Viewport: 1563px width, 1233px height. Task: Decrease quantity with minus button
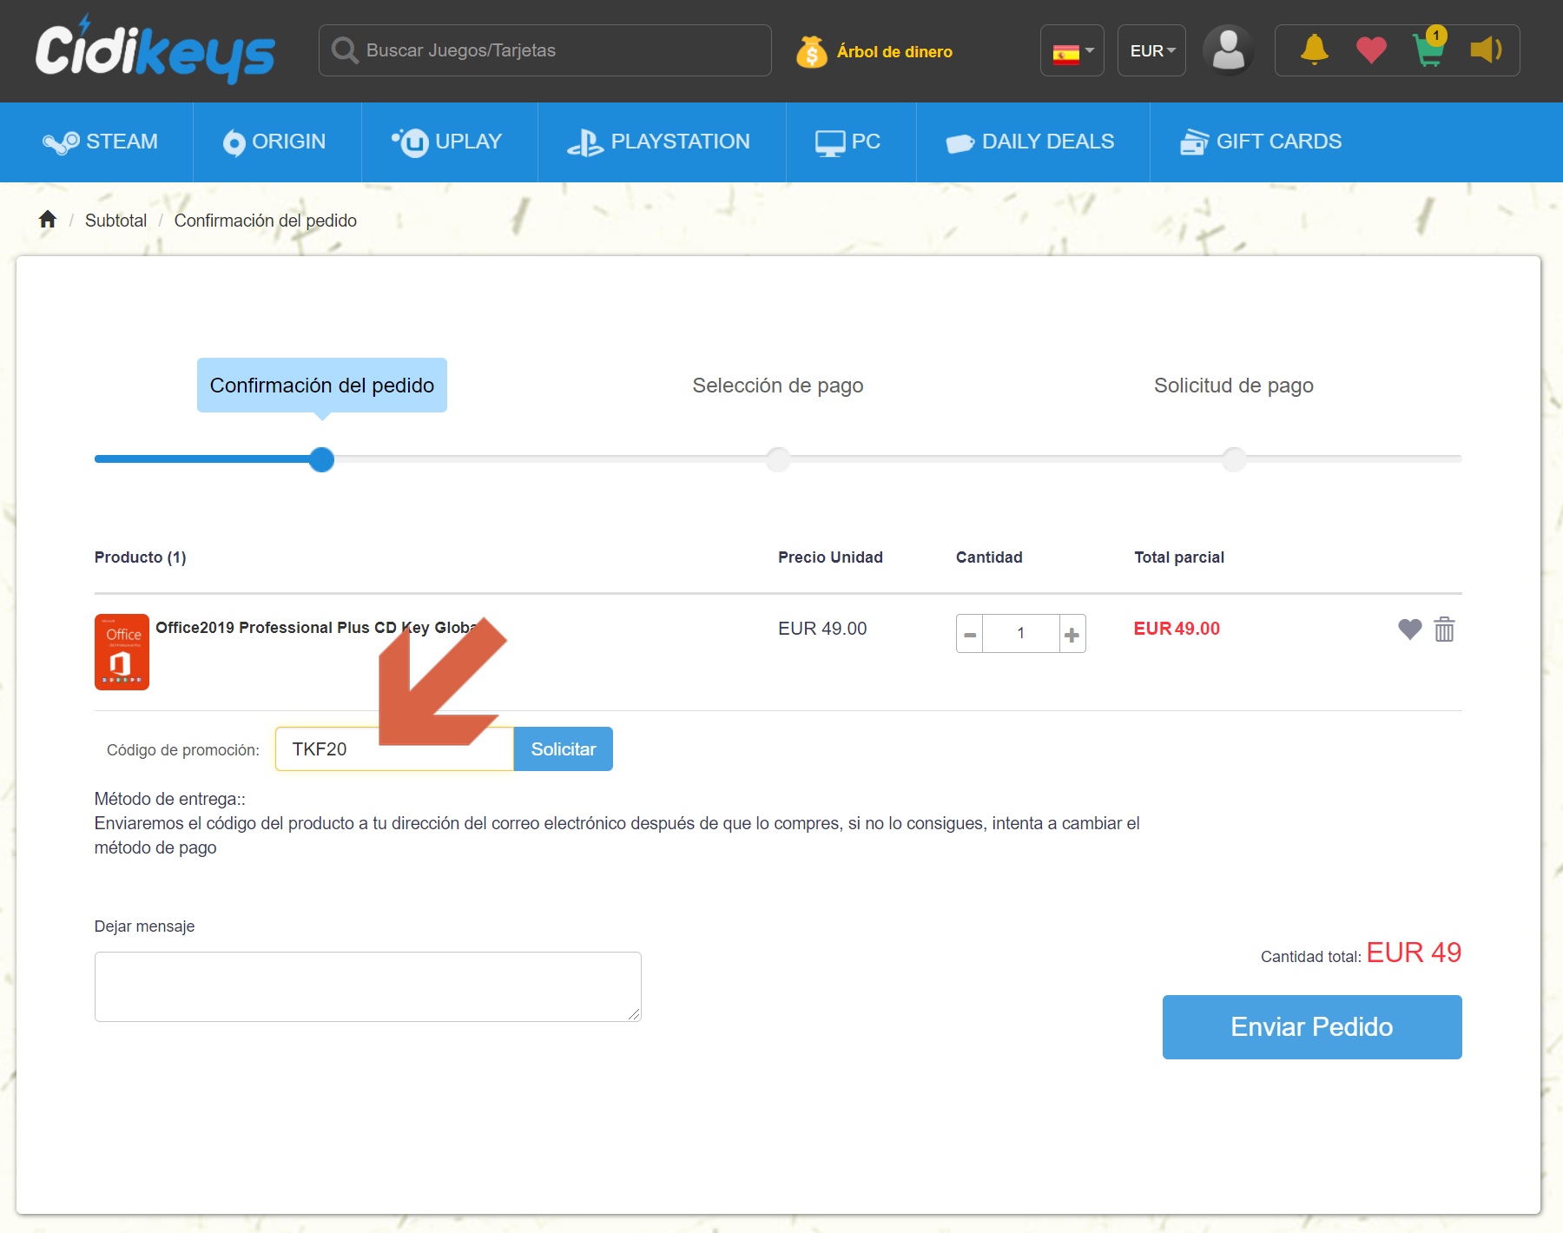(970, 634)
